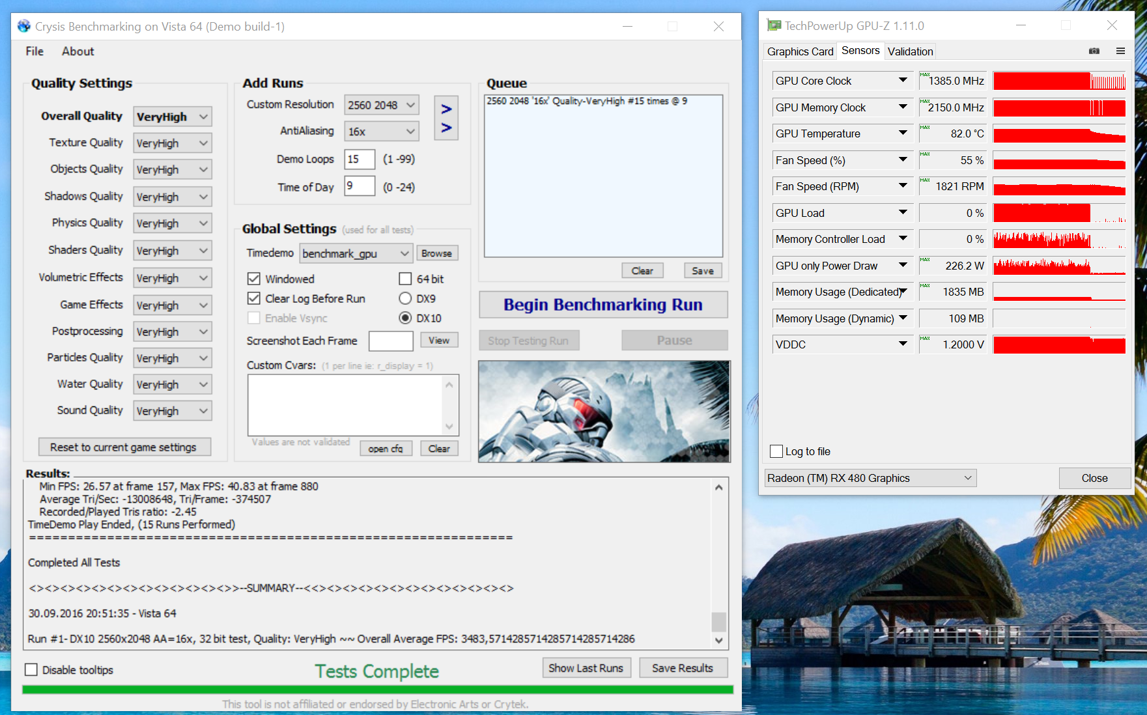Open the Texture Quality dropdown

(173, 143)
